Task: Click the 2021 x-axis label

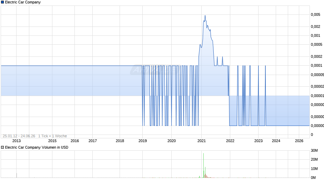Action: click(202, 141)
